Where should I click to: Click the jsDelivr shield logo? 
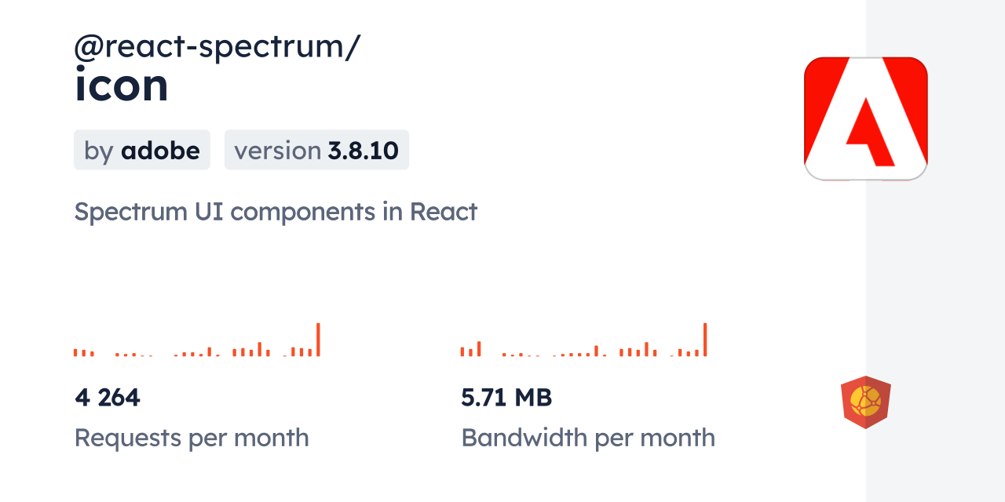tap(865, 402)
